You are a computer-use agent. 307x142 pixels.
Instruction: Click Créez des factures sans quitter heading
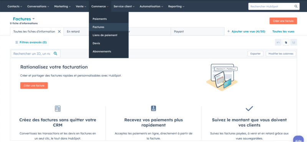[58, 122]
